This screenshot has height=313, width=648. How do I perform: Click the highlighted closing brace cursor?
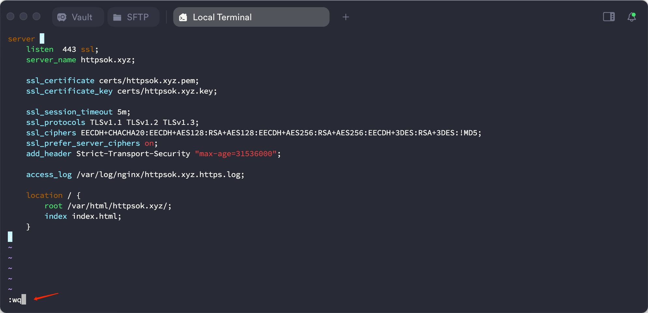pos(10,237)
